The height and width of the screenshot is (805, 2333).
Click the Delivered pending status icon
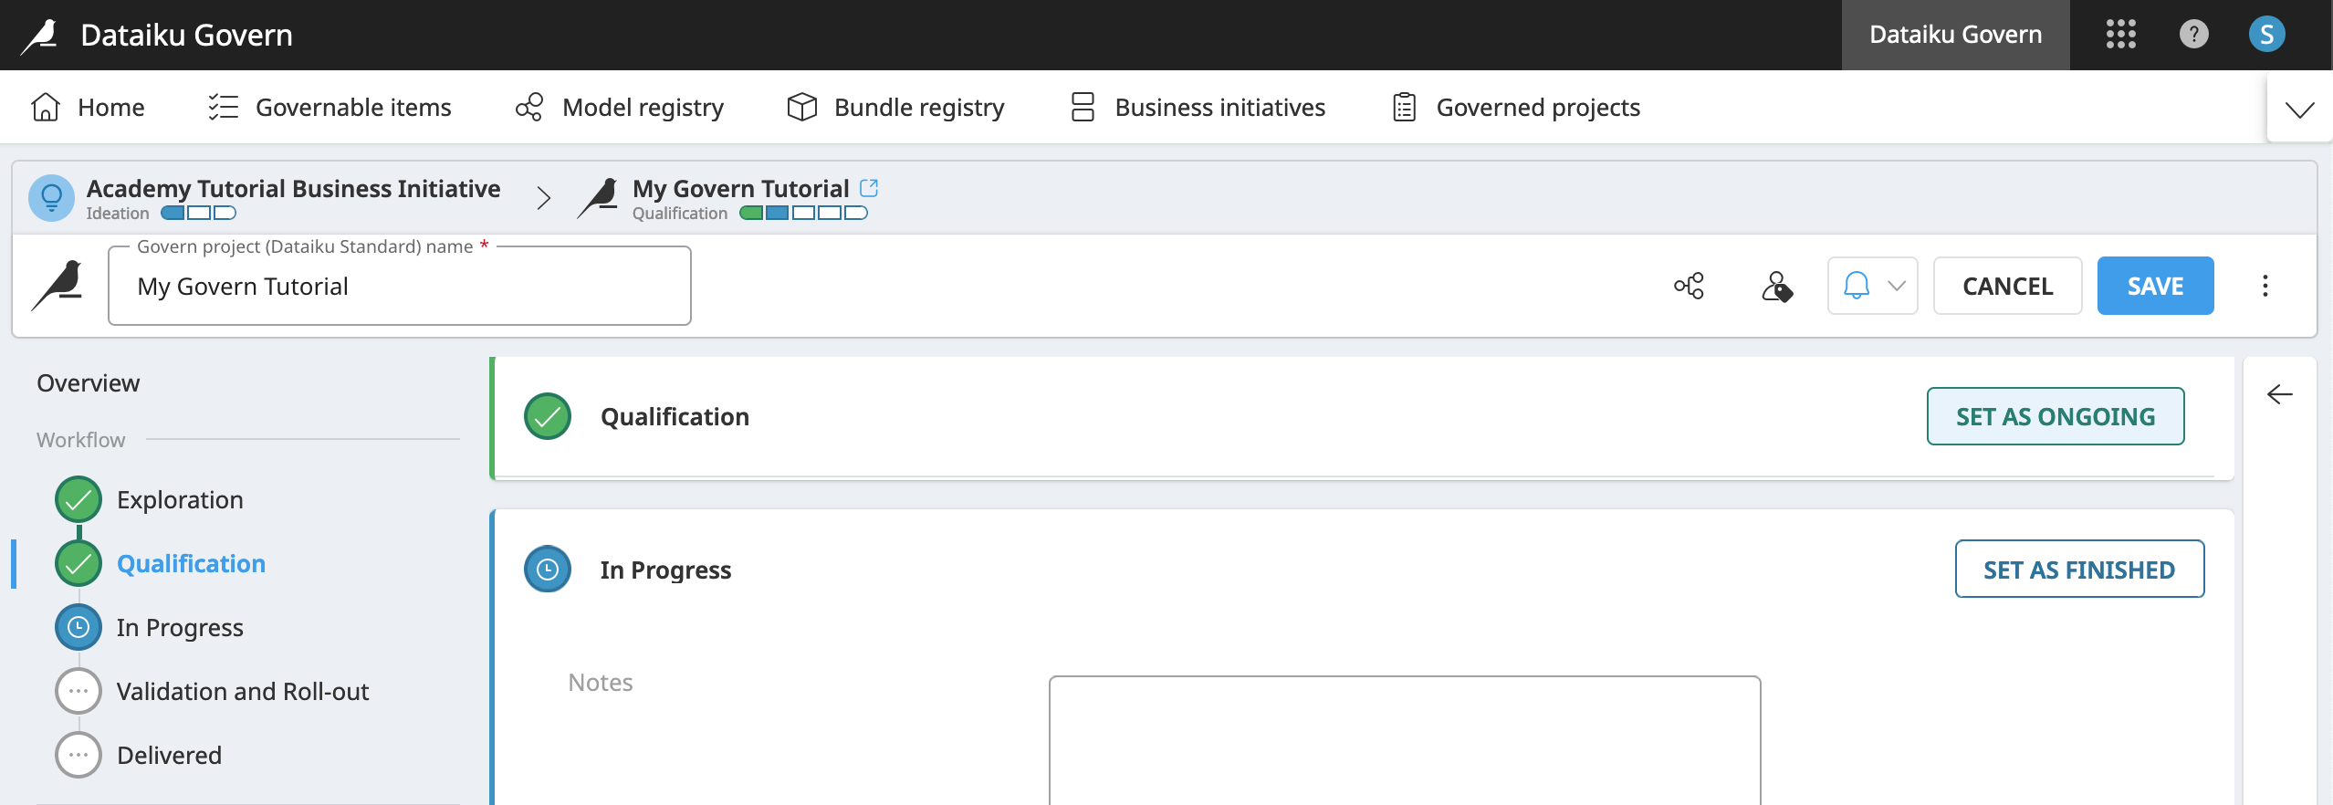click(x=78, y=755)
